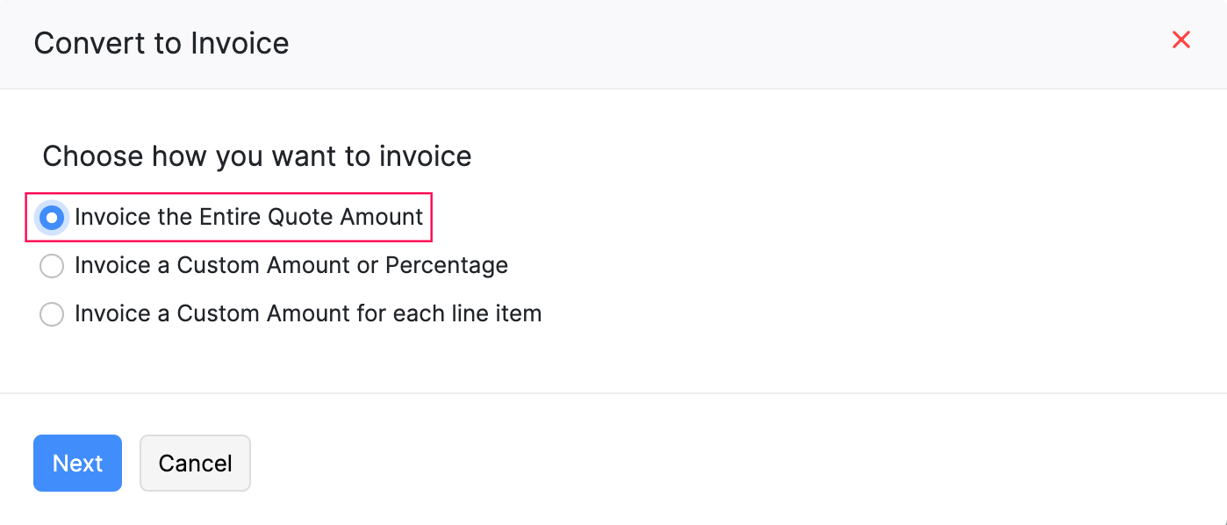Select the Invoice the Entire Quote Amount radio
Viewport: 1227px width, 525px height.
(52, 217)
